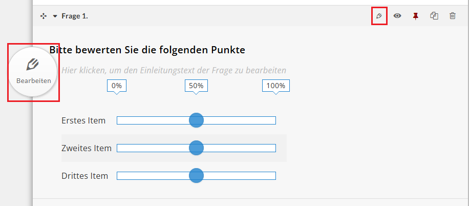Click the Drittes Item label text
The width and height of the screenshot is (469, 206).
(84, 176)
